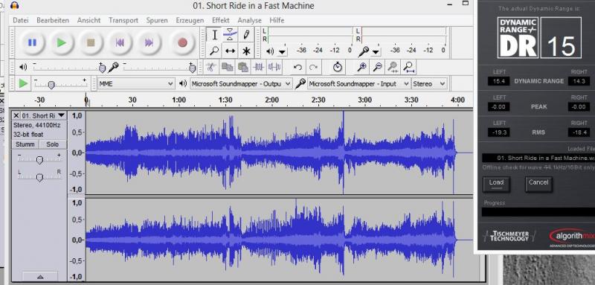The width and height of the screenshot is (595, 285).
Task: Click the track gain slider handle
Action: [39, 161]
